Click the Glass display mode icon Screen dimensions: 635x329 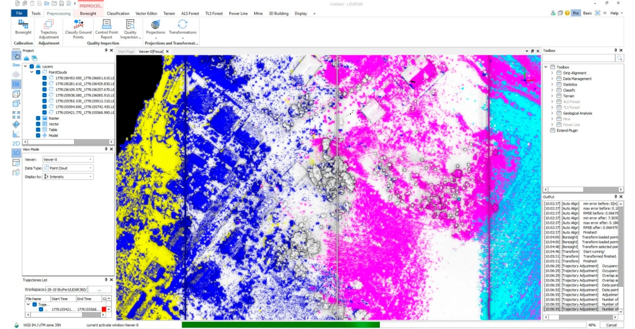[x=16, y=56]
